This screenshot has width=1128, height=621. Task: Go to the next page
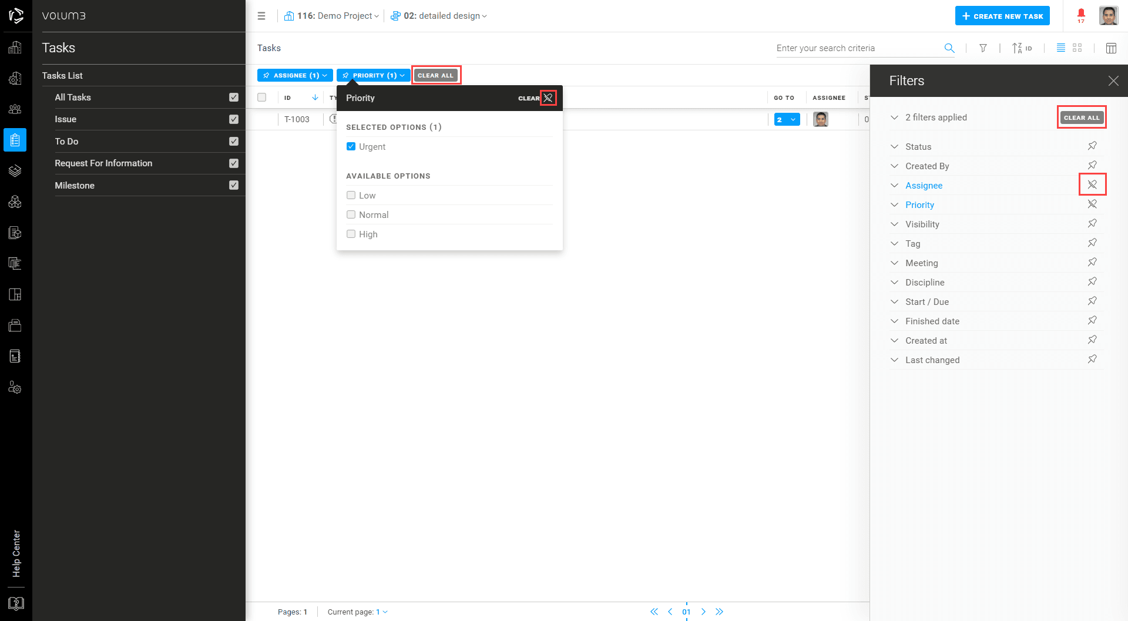[703, 612]
